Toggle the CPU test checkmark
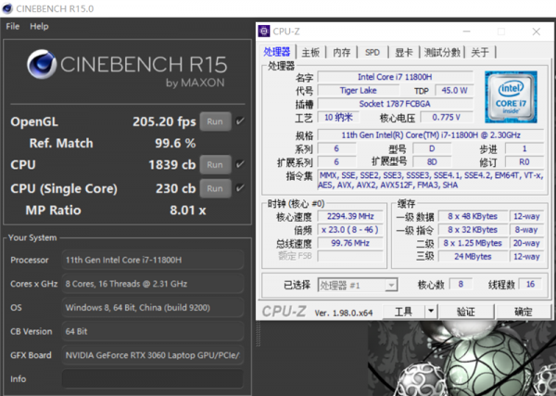Screen dimensions: 556x396 coord(241,164)
